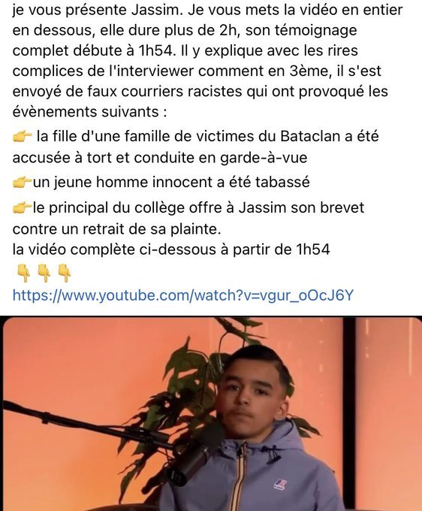The width and height of the screenshot is (422, 511).
Task: Click the text 'accusée à tort et conduite en garde-à-vue'
Action: (160, 157)
